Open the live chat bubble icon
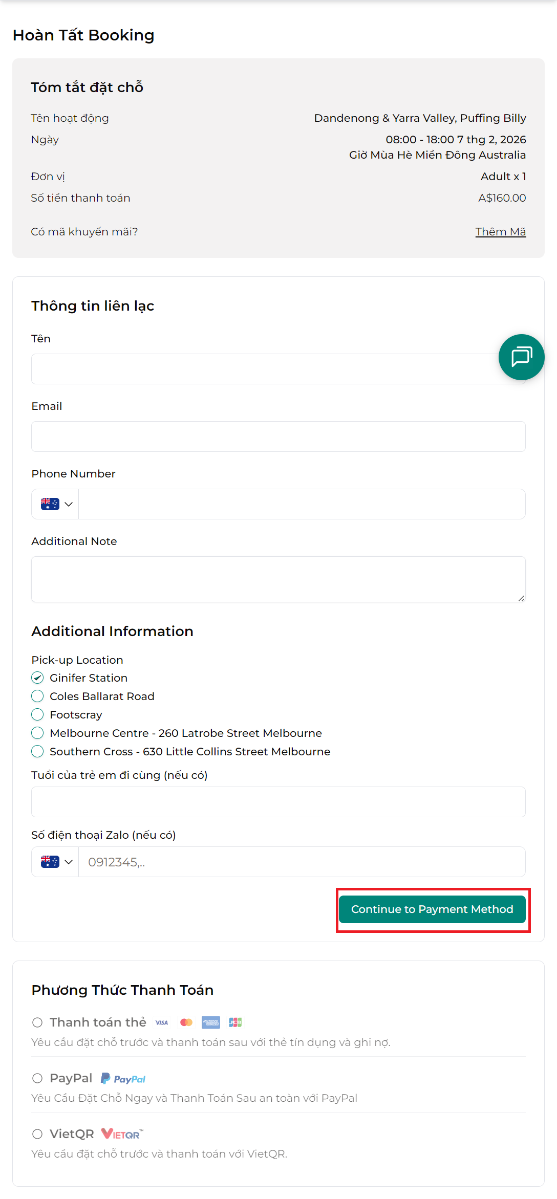 click(x=521, y=357)
